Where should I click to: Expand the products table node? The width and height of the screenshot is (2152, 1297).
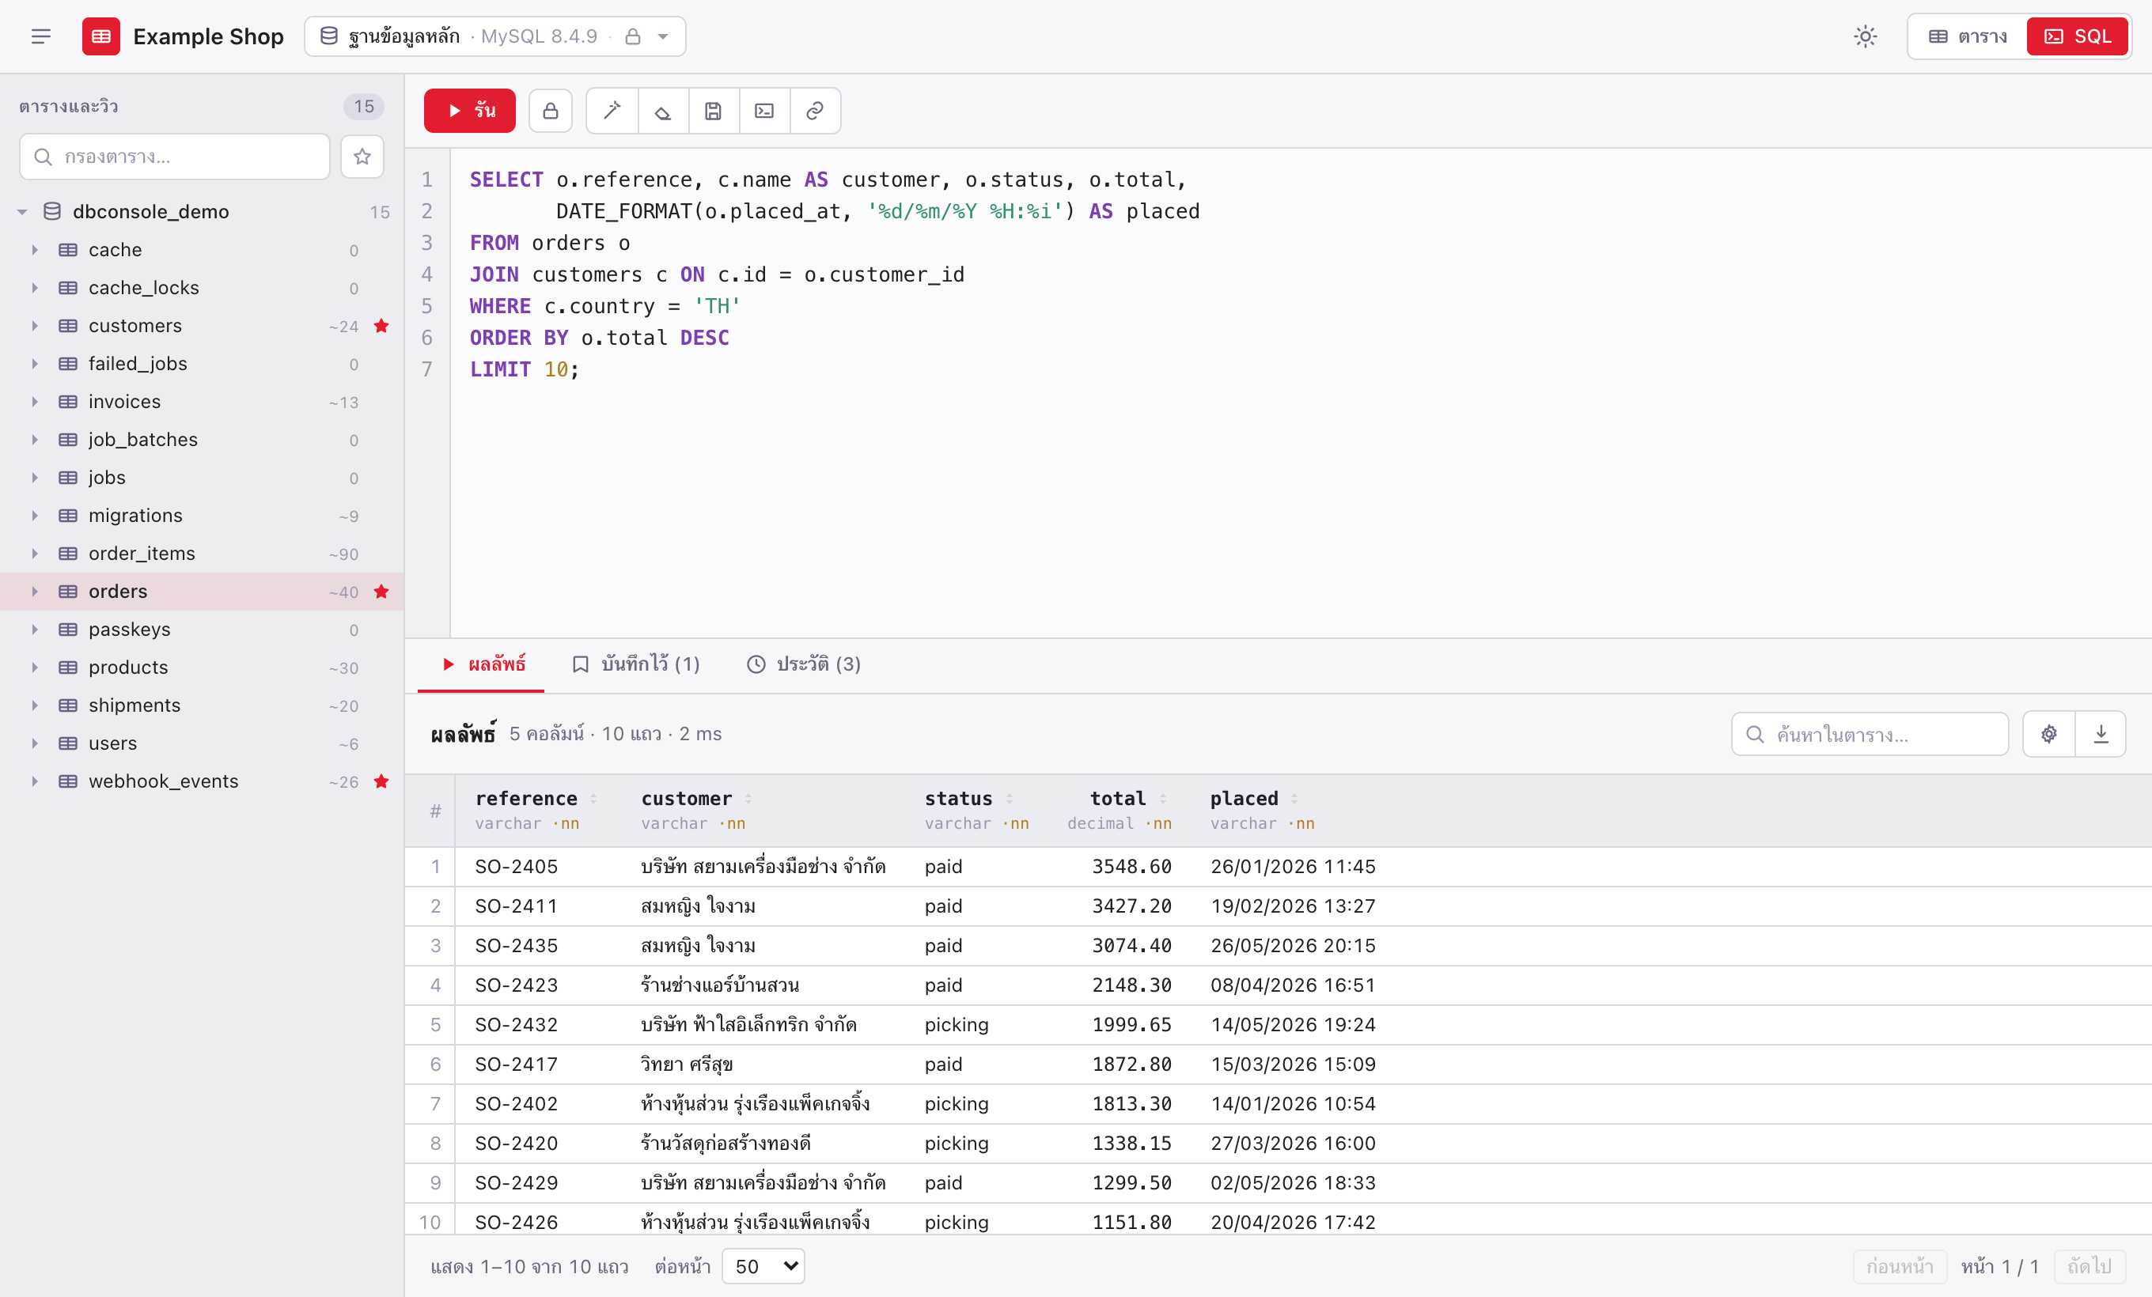click(x=35, y=667)
